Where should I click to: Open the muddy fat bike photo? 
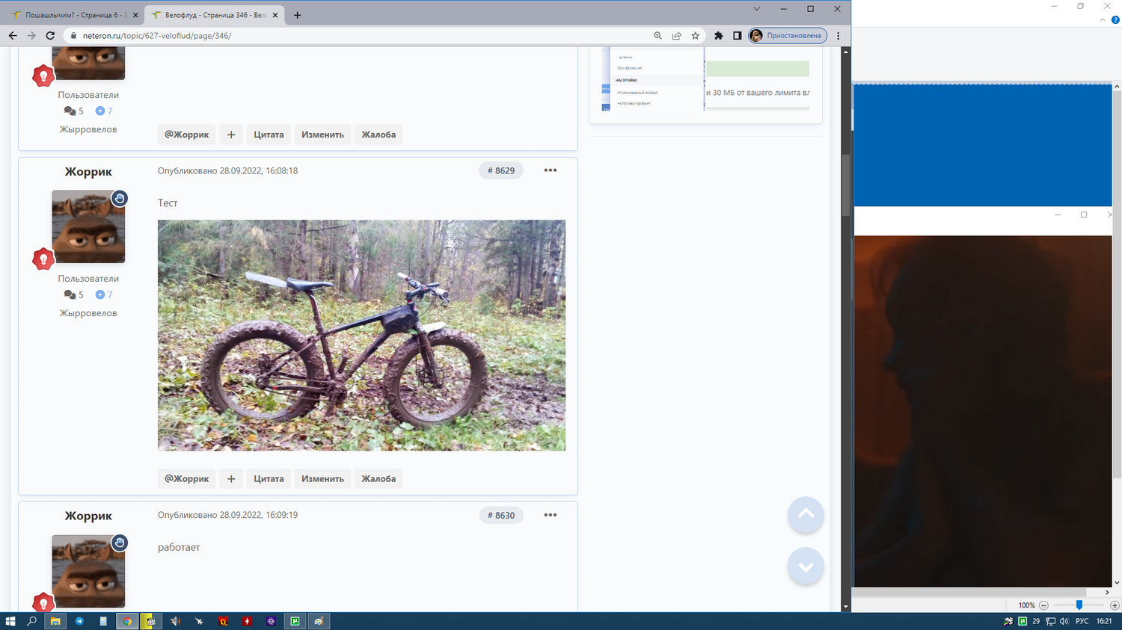tap(361, 335)
